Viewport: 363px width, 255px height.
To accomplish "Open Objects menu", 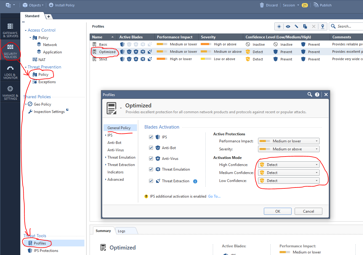I will pyautogui.click(x=33, y=5).
